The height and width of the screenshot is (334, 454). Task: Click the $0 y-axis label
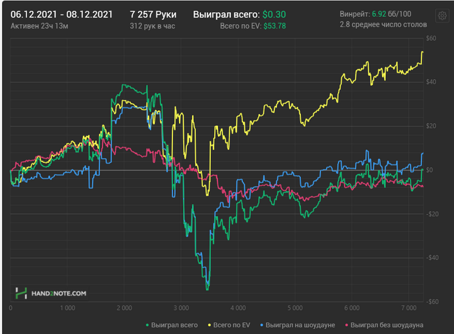[x=429, y=170]
